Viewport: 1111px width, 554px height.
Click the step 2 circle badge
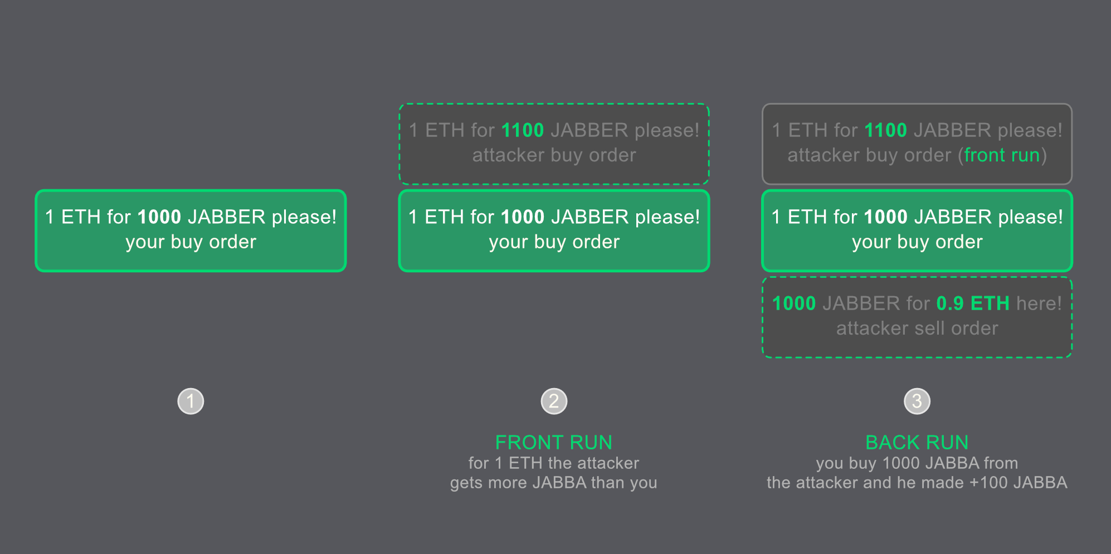point(554,401)
